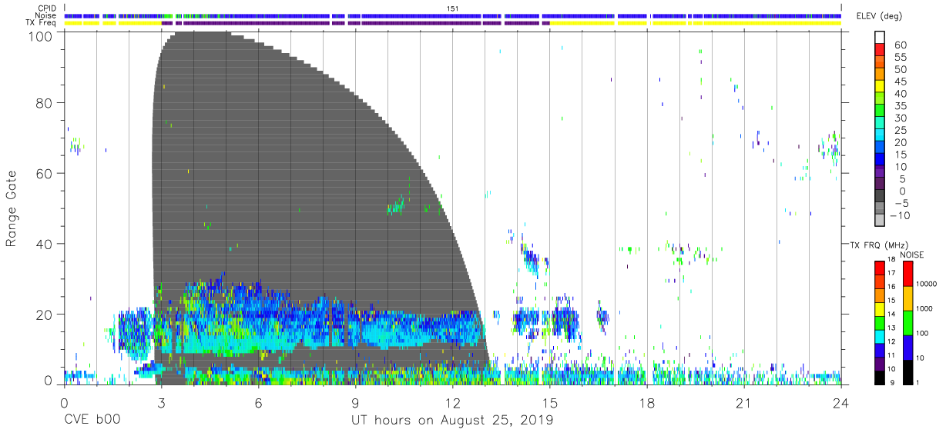
Task: Click the x-axis tick label 15
Action: tap(549, 403)
